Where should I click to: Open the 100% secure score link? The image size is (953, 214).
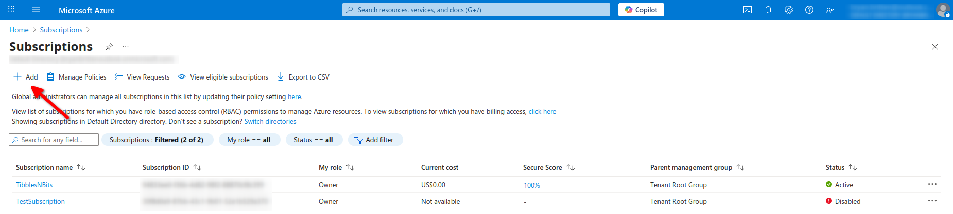532,185
